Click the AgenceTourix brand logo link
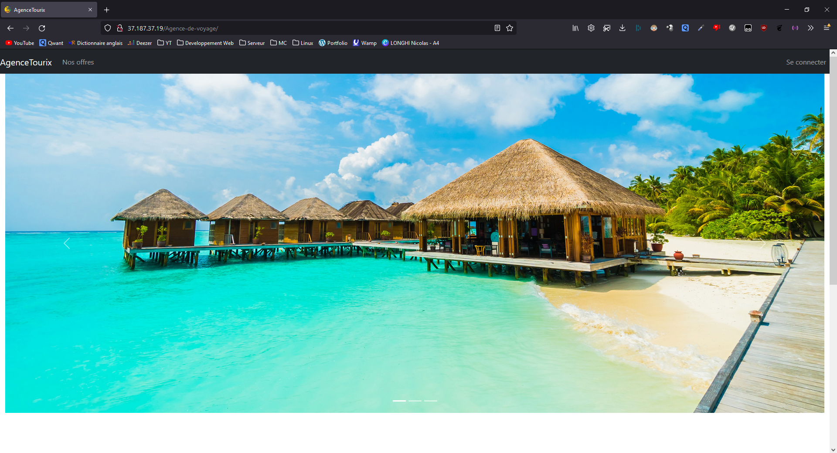The image size is (837, 453). pyautogui.click(x=26, y=62)
